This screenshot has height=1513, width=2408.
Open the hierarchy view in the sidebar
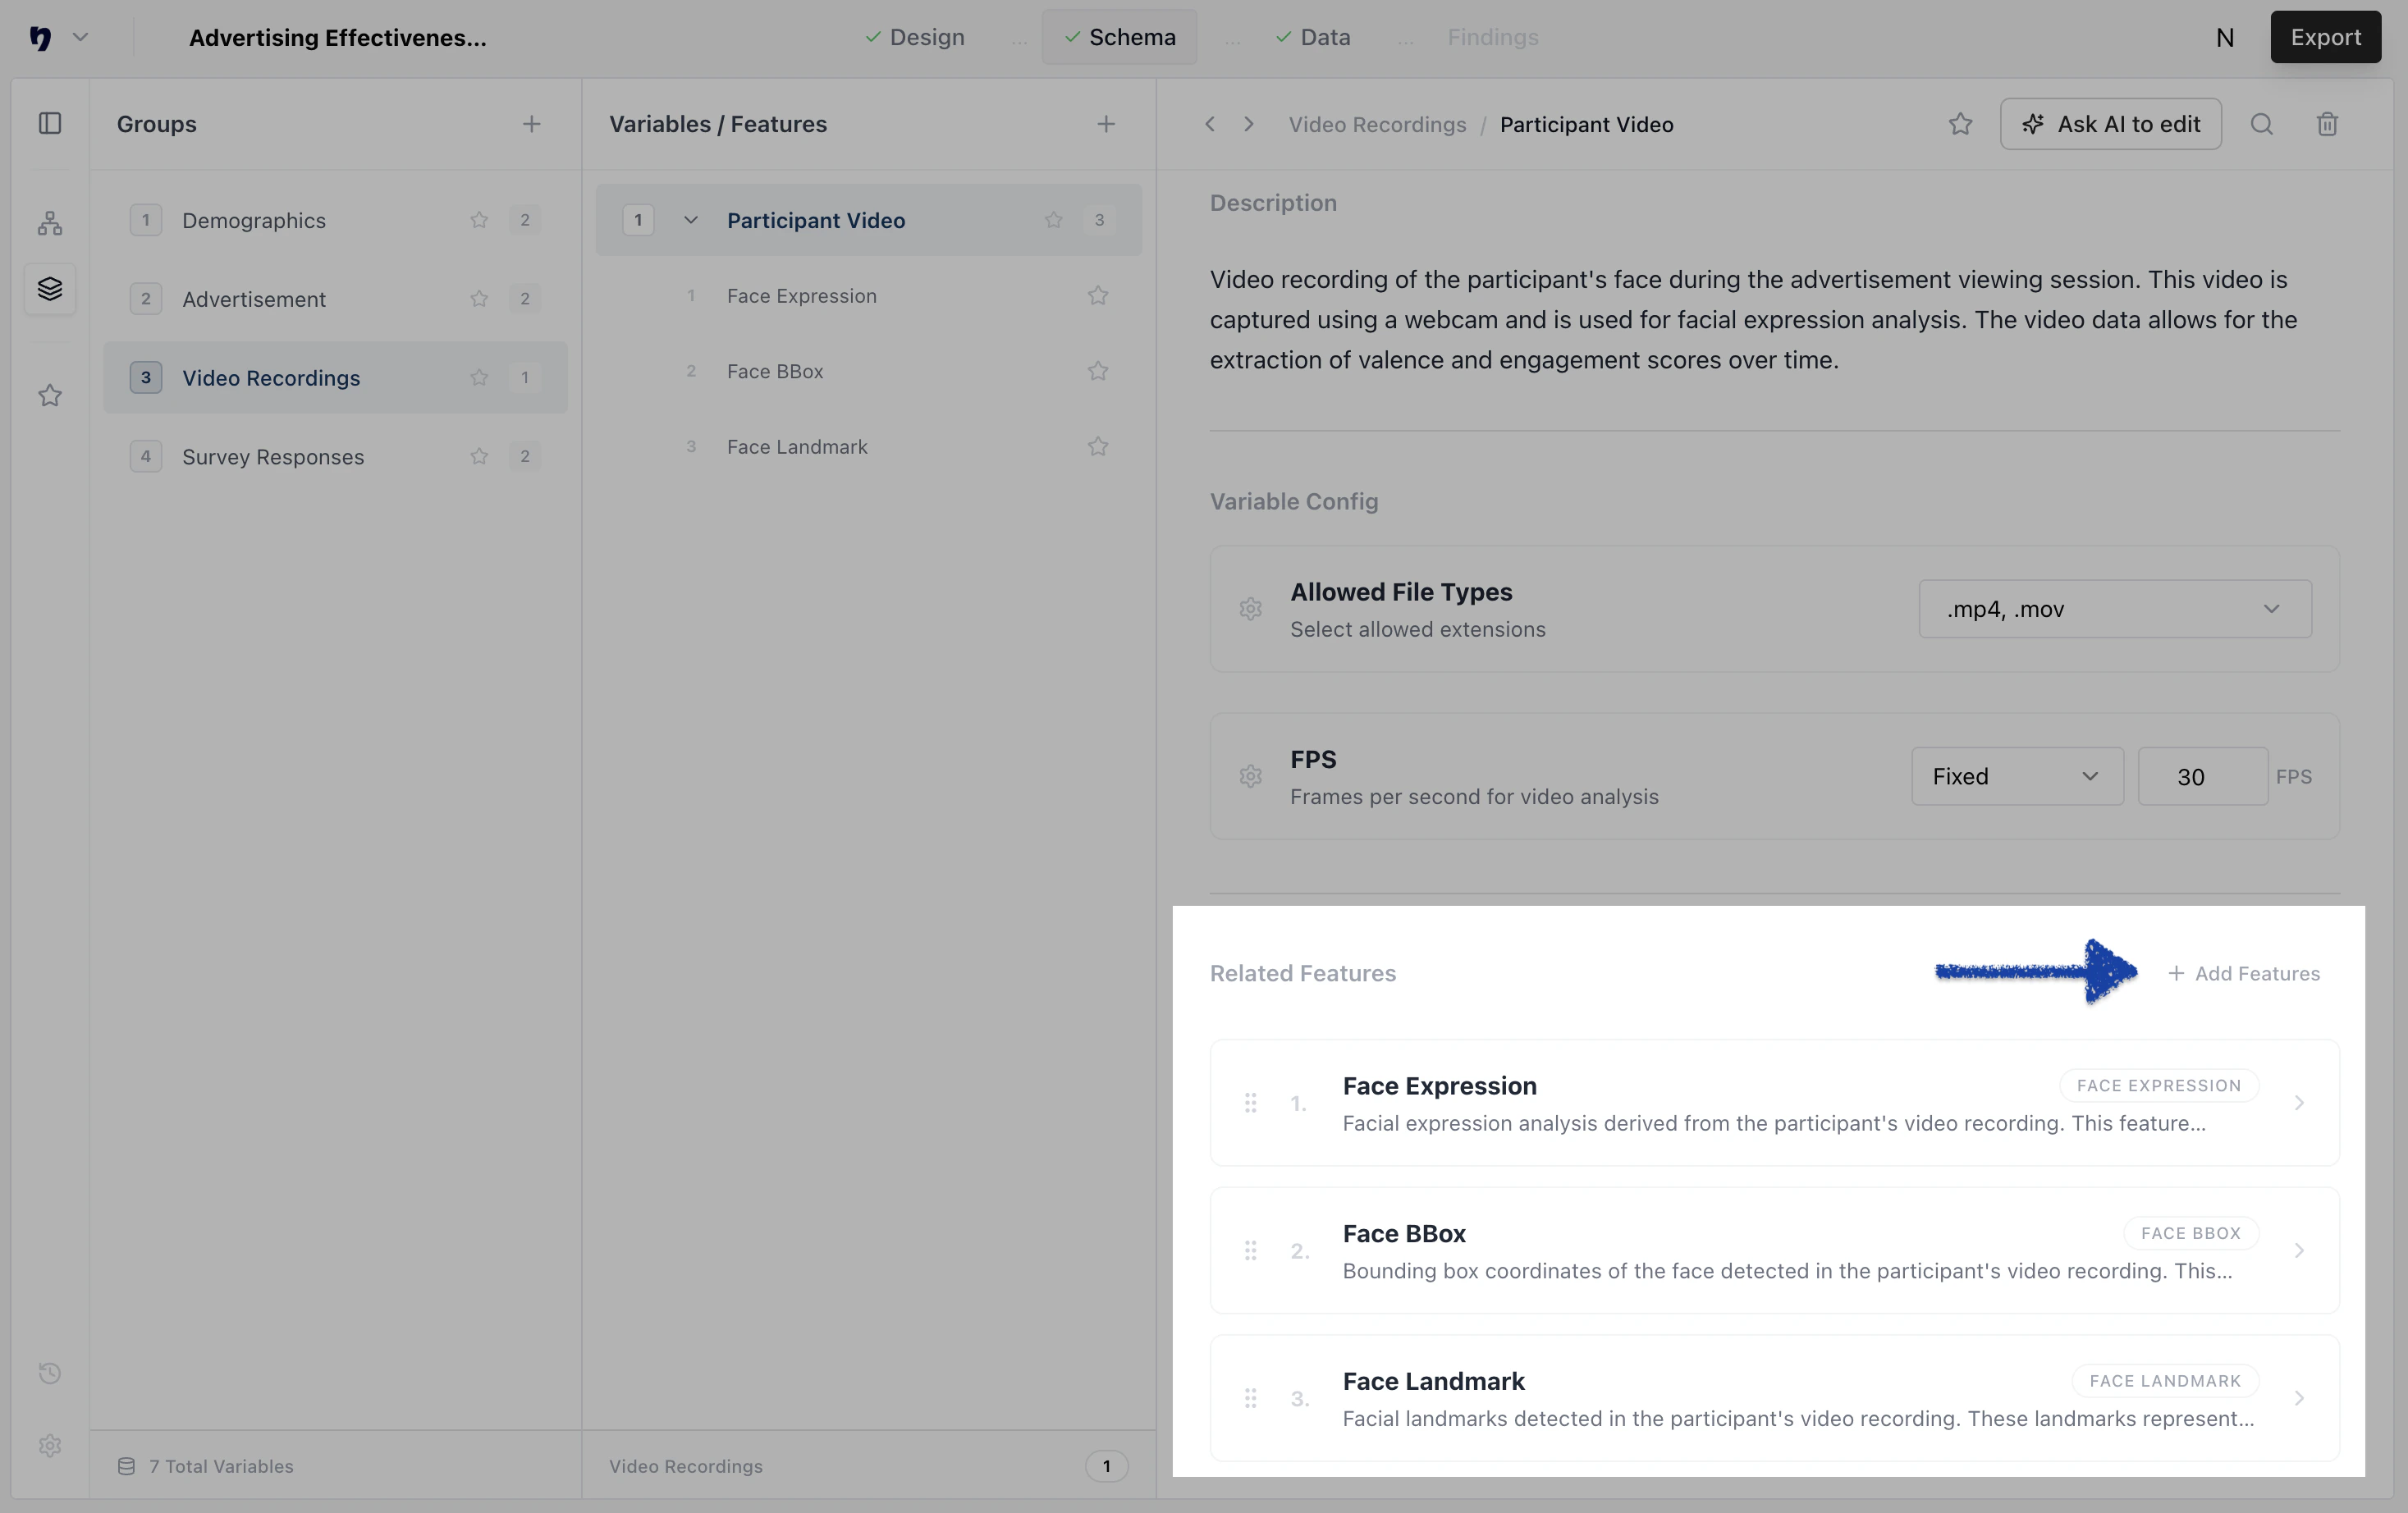click(50, 222)
